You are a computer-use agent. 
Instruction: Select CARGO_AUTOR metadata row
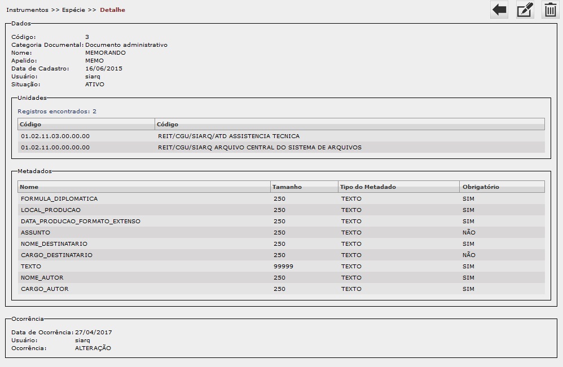(x=281, y=289)
